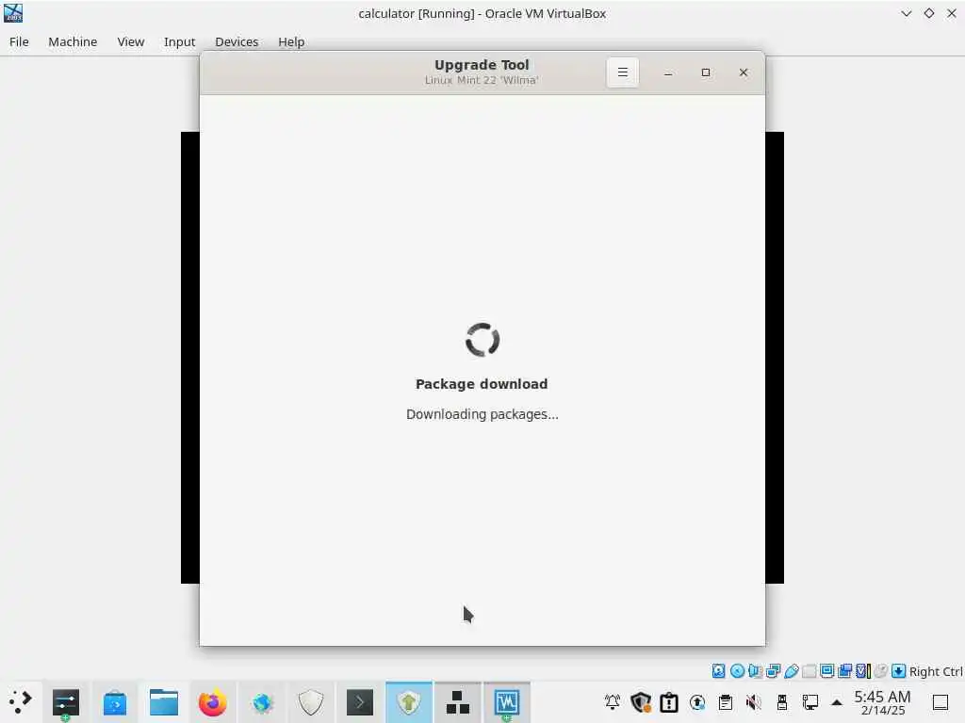965x723 pixels.
Task: Click the exclamation clipboard tray icon
Action: click(x=669, y=701)
